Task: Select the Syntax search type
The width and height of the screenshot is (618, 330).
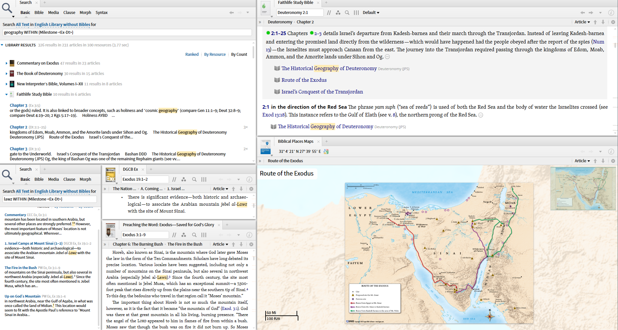Action: 101,13
